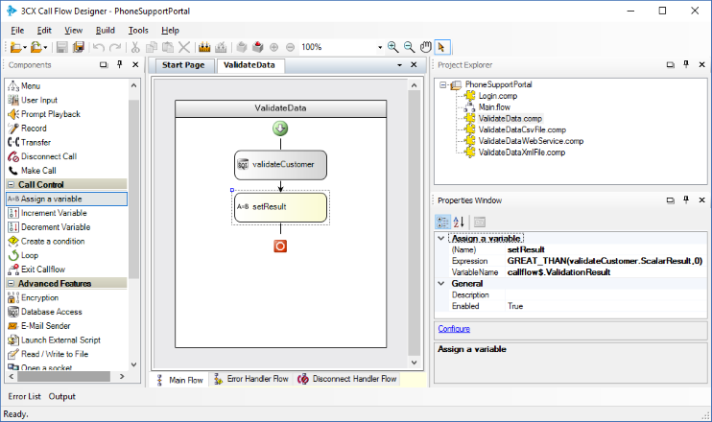
Task: Open the zoom percentage dropdown
Action: coord(380,47)
